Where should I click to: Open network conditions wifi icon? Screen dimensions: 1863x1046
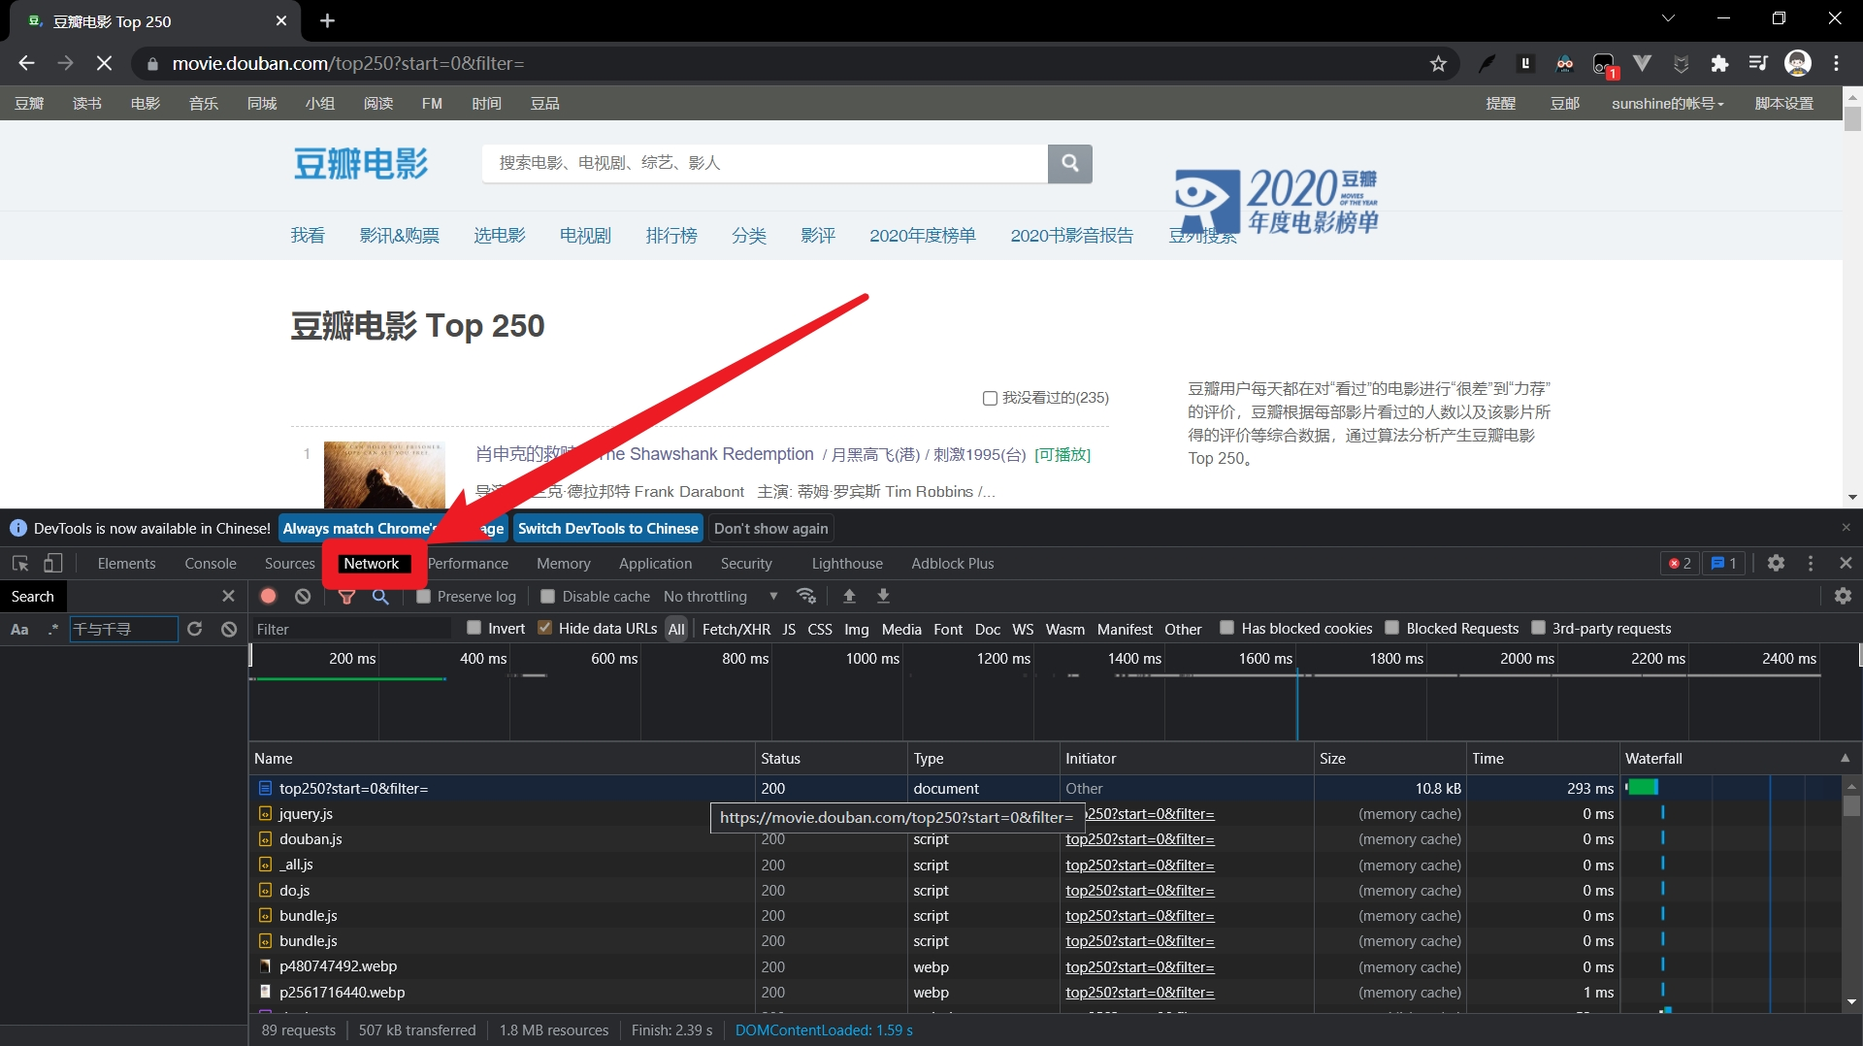(x=806, y=596)
